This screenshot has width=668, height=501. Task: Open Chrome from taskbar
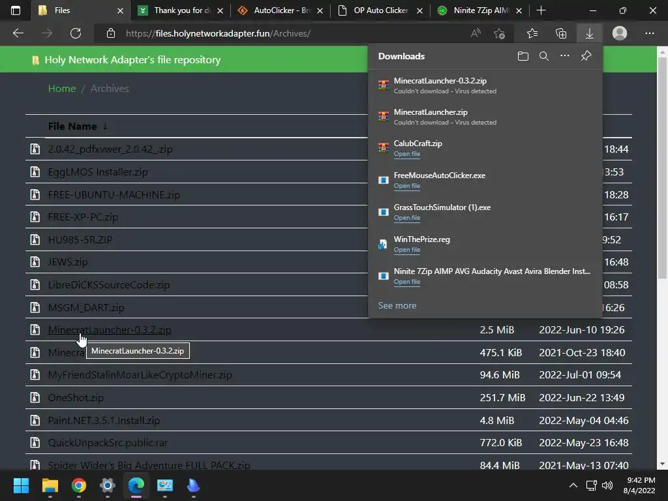[x=79, y=485]
